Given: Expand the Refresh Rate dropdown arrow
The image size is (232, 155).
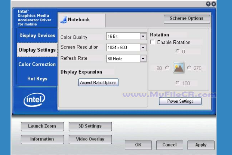Looking at the screenshot, I should (143, 58).
